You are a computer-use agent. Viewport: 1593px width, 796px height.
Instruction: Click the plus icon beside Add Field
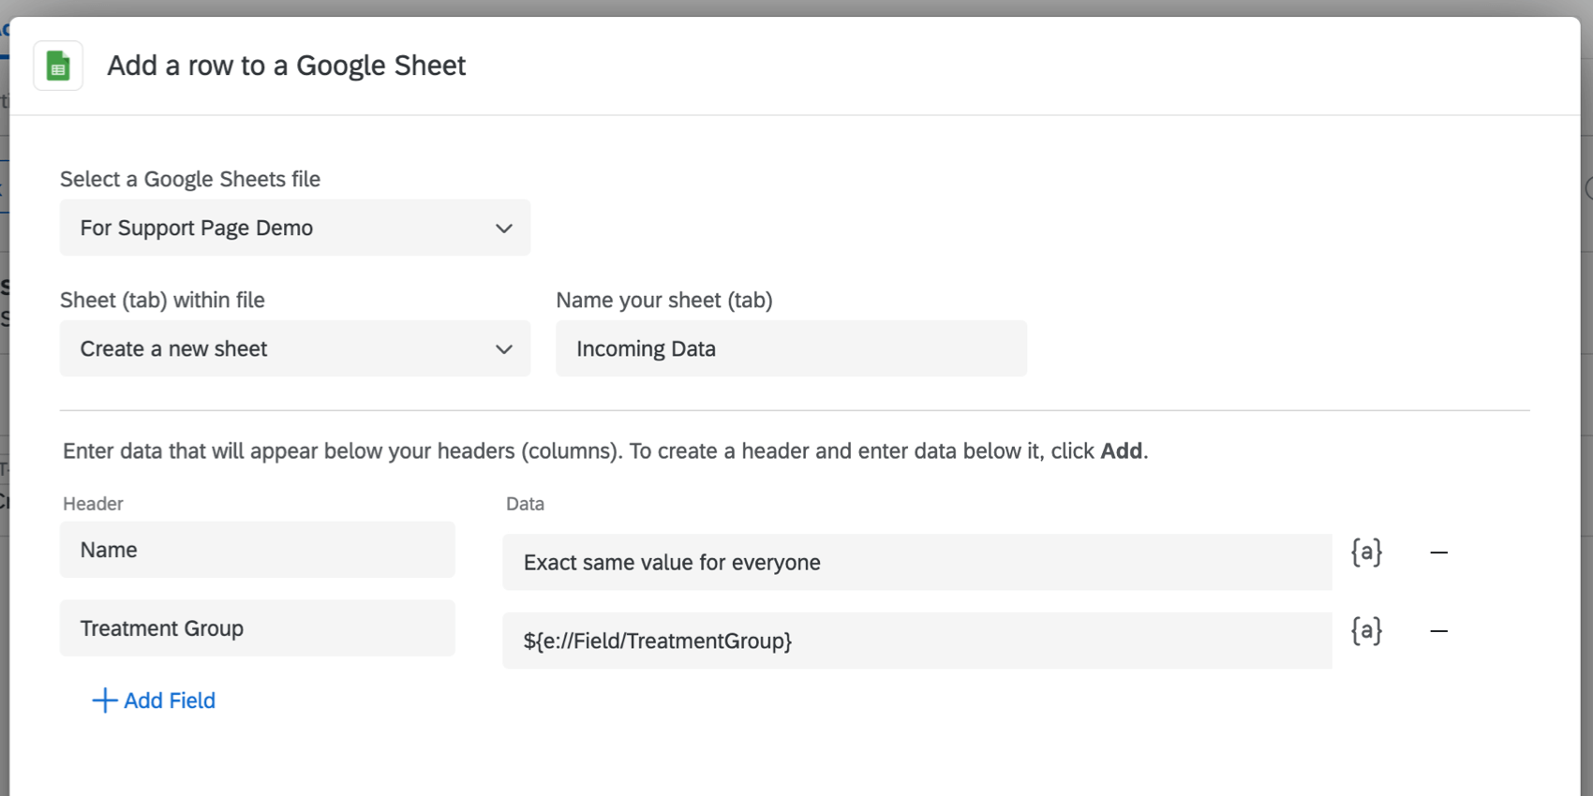pyautogui.click(x=104, y=700)
